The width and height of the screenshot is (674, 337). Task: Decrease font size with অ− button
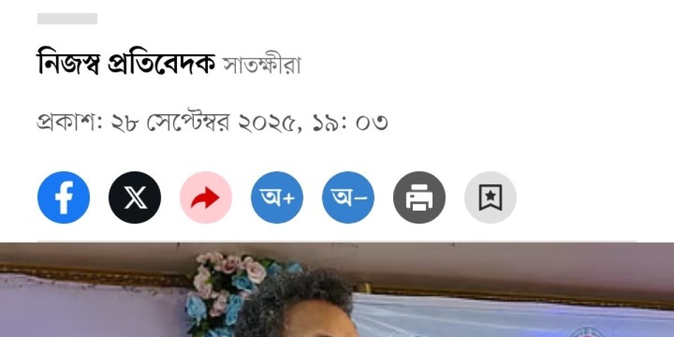click(x=348, y=198)
